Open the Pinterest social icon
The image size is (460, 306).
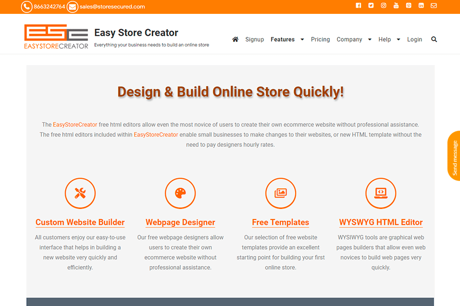click(409, 6)
